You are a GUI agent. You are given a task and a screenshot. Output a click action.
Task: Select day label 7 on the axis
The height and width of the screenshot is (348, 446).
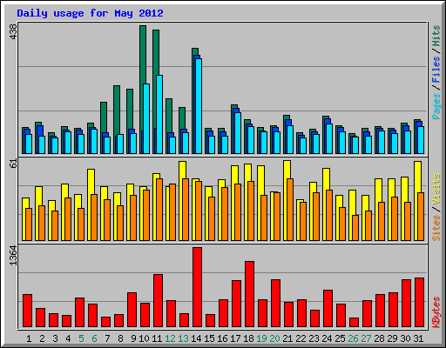tap(107, 338)
